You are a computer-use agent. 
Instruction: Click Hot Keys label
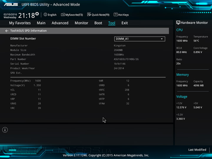point(123,15)
